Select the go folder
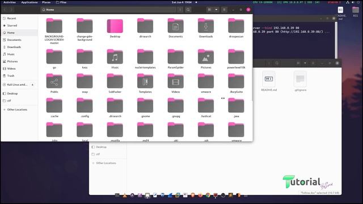This screenshot has width=363, height=204. tap(54, 59)
